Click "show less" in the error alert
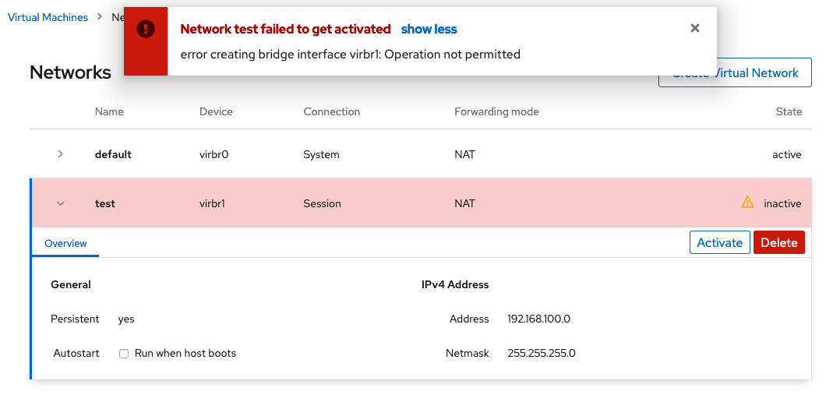The height and width of the screenshot is (416, 840). click(429, 30)
